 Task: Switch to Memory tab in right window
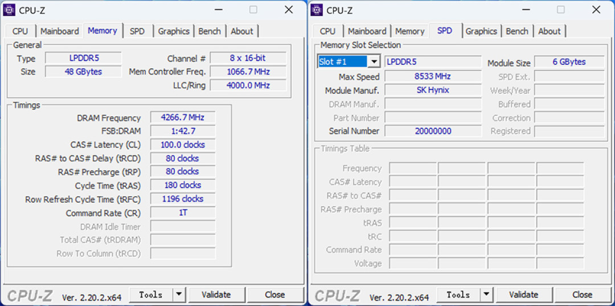pyautogui.click(x=410, y=31)
